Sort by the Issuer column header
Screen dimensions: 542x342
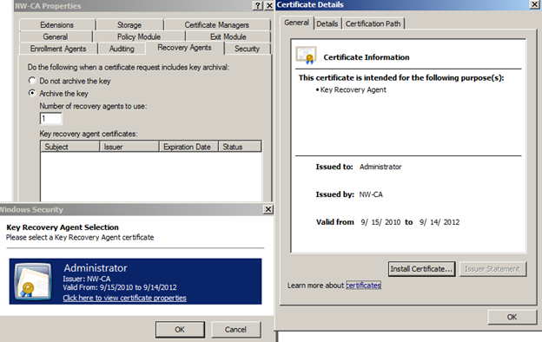(129, 147)
